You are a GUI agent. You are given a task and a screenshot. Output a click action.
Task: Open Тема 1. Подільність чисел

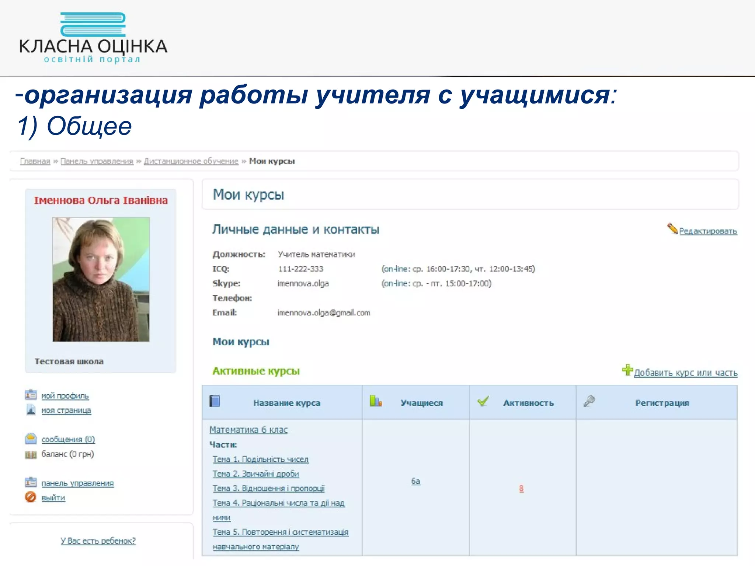260,459
